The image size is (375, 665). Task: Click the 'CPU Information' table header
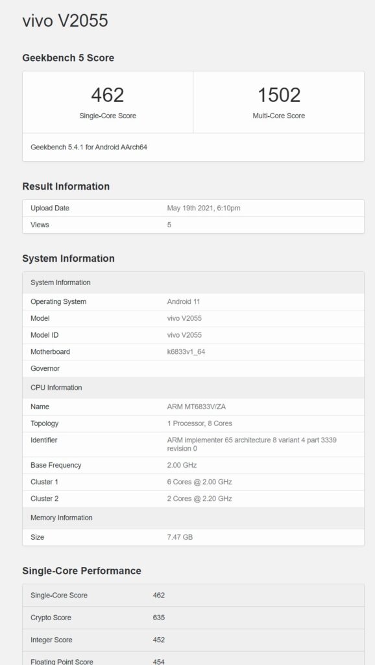pos(193,388)
